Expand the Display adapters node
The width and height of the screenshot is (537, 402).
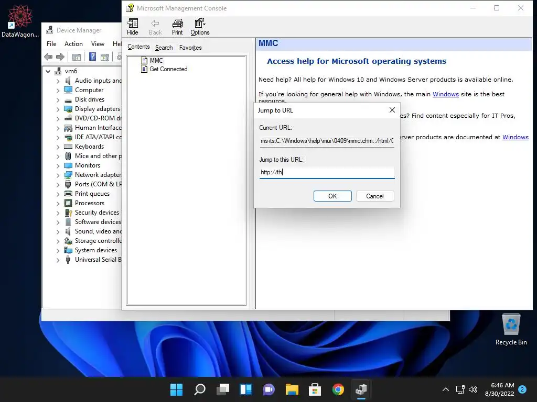click(58, 109)
